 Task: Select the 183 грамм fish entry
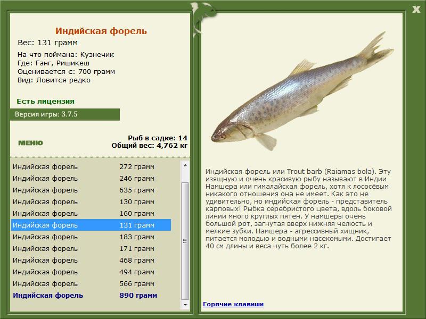[x=91, y=237]
